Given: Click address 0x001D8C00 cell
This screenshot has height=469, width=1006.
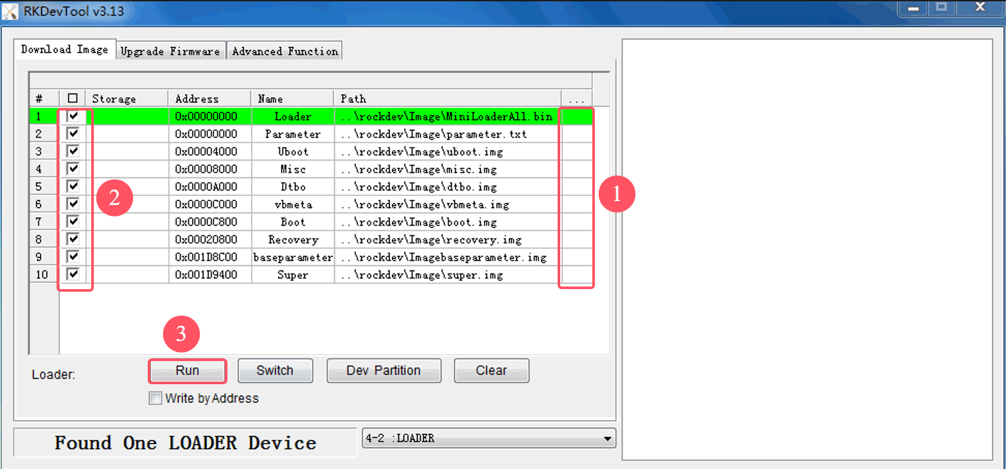Looking at the screenshot, I should (x=209, y=257).
